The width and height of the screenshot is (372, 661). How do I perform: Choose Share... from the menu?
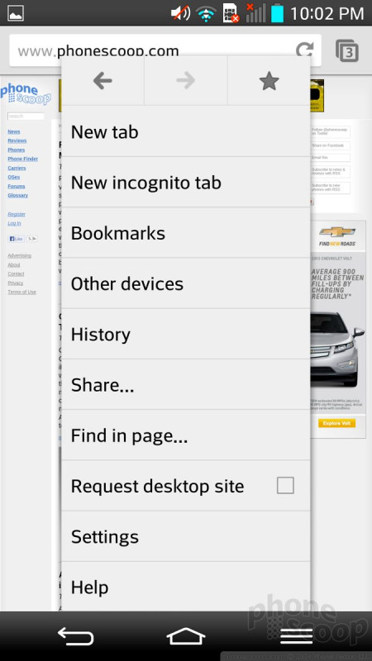click(x=186, y=384)
